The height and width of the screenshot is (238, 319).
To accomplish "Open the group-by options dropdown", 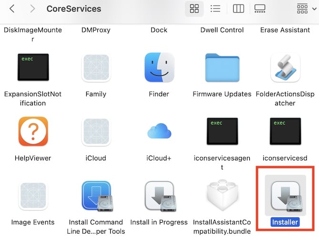I will [305, 9].
